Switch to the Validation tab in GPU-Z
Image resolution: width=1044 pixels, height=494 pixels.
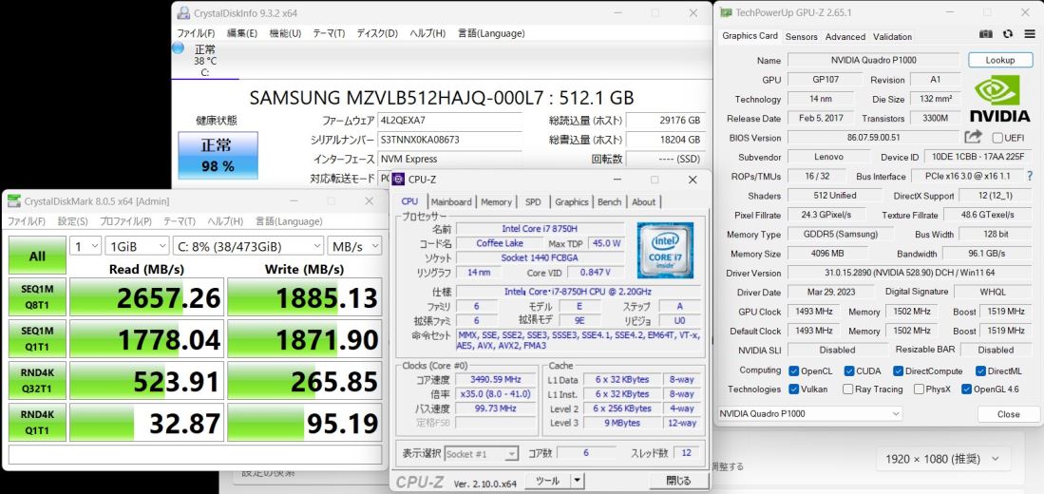click(892, 37)
